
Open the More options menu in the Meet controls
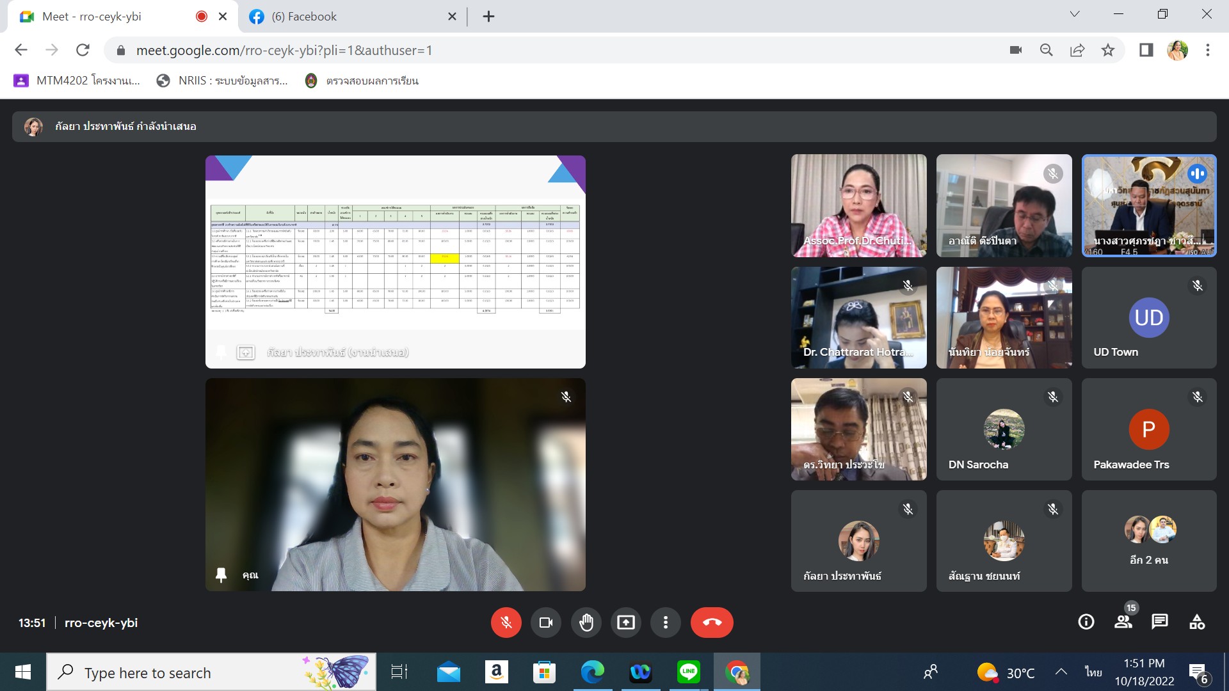666,623
